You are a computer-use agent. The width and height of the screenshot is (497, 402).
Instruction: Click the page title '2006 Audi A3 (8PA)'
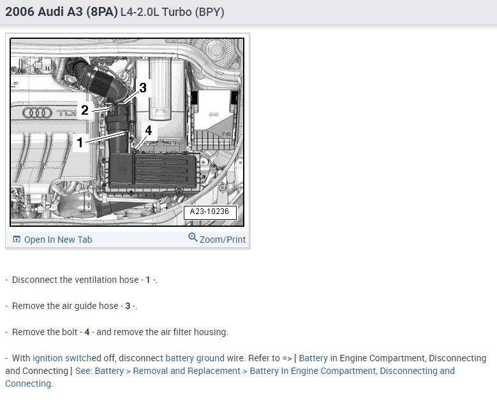click(x=61, y=11)
